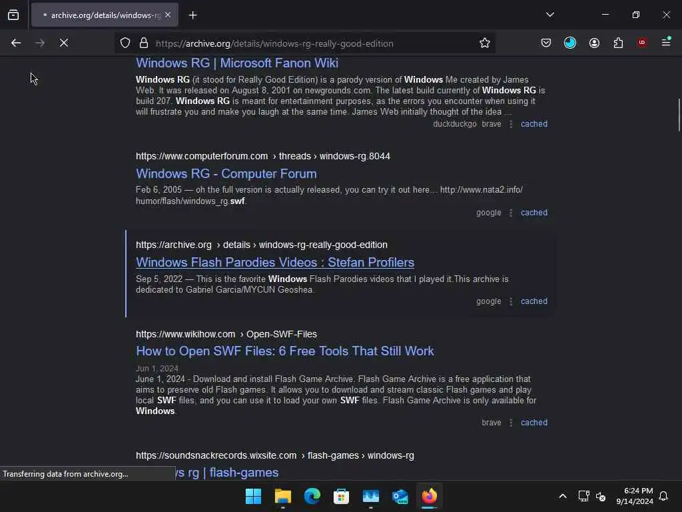This screenshot has width=682, height=512.
Task: Open the notifications bell icon
Action: coord(663,496)
